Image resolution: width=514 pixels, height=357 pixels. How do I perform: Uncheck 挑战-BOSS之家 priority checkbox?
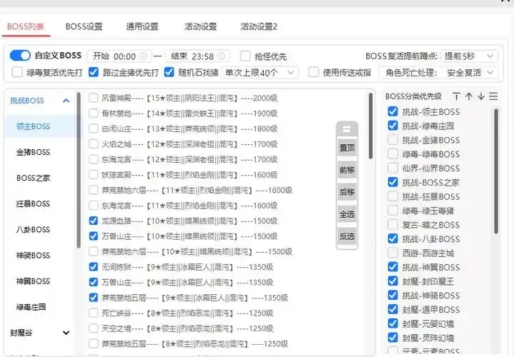click(x=392, y=182)
